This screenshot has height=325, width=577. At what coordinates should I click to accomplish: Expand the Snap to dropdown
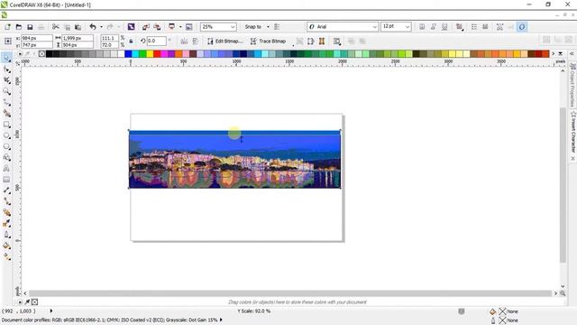pos(268,27)
